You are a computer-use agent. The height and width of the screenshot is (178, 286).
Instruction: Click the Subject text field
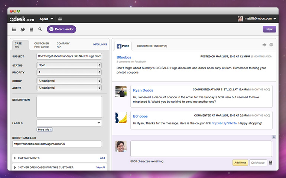tap(69, 56)
